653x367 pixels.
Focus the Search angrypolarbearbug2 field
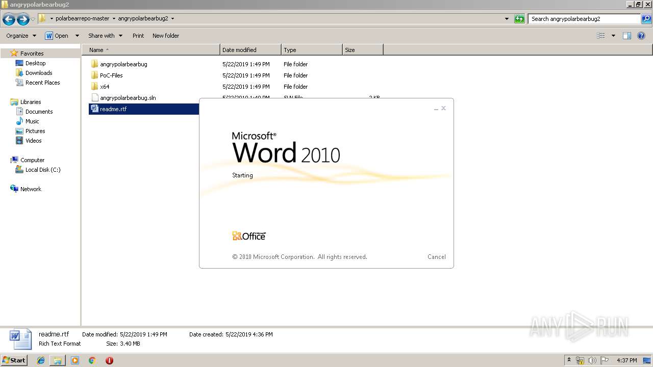coord(584,19)
